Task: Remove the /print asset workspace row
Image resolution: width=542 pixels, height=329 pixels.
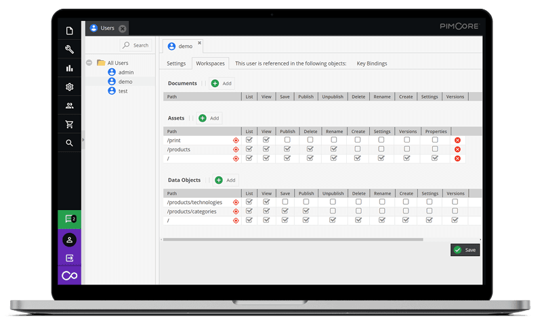Action: (x=457, y=141)
